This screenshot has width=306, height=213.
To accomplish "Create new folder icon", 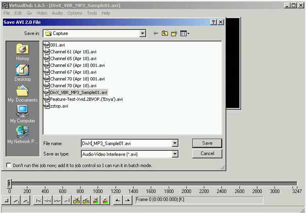I will (174, 33).
